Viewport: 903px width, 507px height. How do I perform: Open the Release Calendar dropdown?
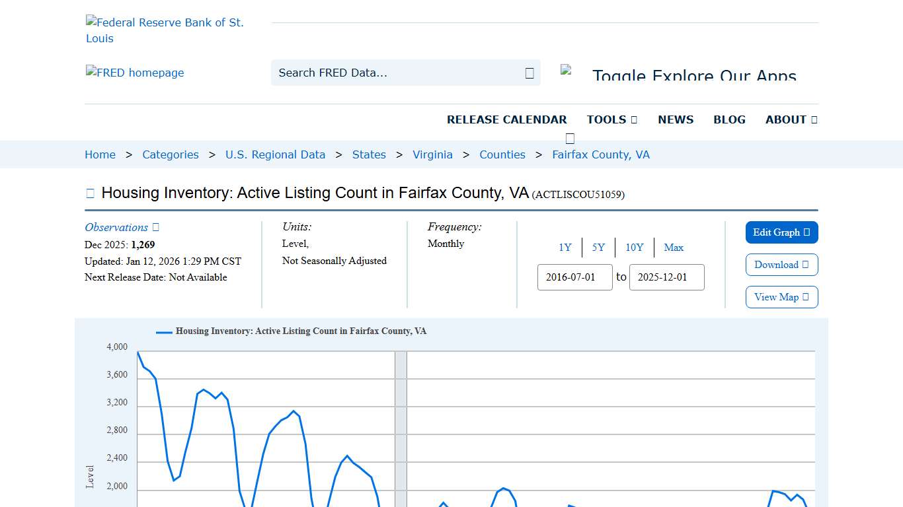(x=507, y=119)
